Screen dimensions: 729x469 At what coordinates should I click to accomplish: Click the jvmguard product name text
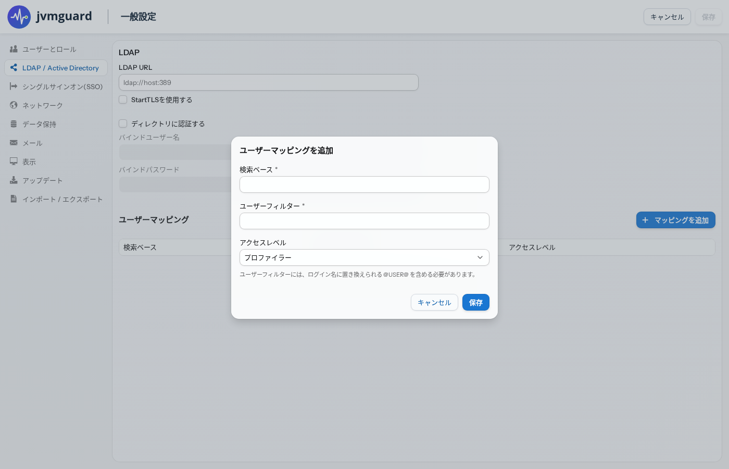(64, 16)
